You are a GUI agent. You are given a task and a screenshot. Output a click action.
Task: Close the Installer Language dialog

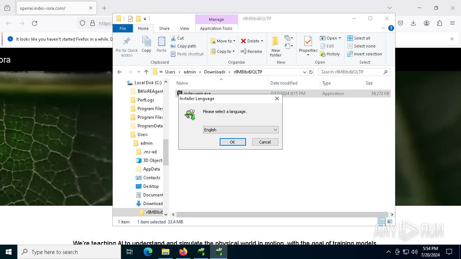(x=277, y=99)
